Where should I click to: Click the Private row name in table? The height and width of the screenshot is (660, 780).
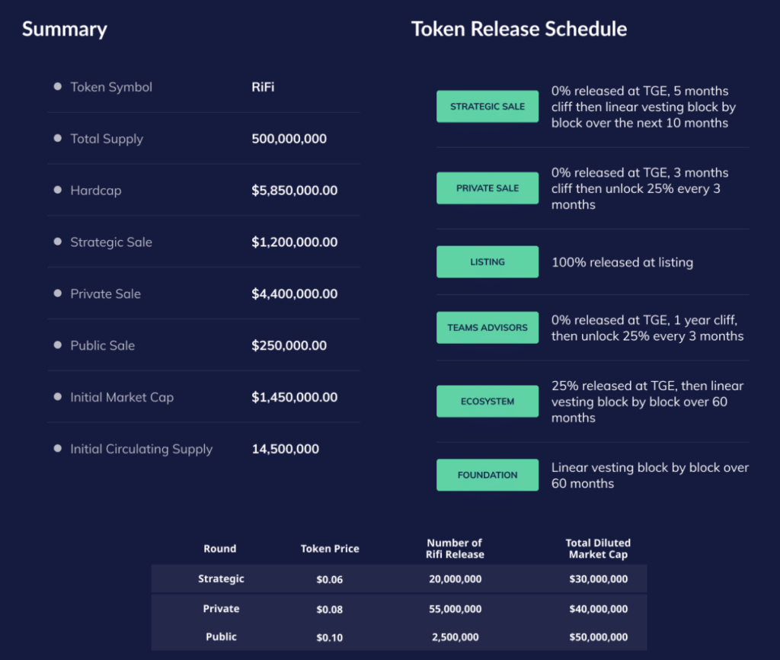coord(221,609)
